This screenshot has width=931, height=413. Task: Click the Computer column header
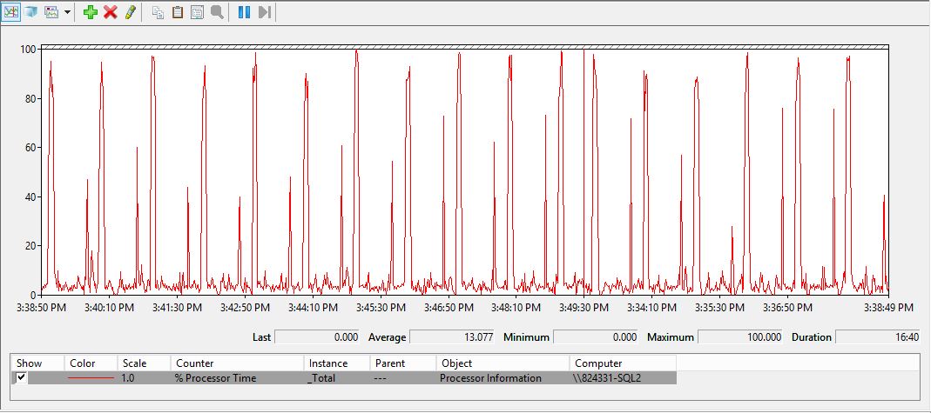(x=623, y=363)
